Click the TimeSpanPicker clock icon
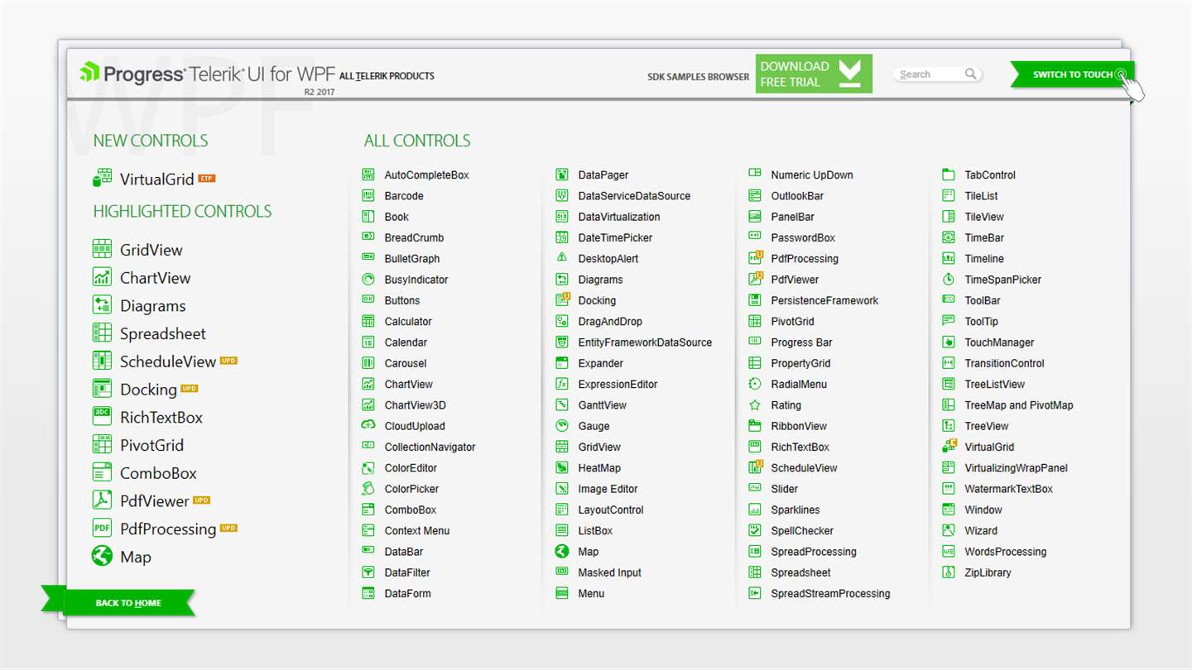Viewport: 1192px width, 670px height. point(949,279)
